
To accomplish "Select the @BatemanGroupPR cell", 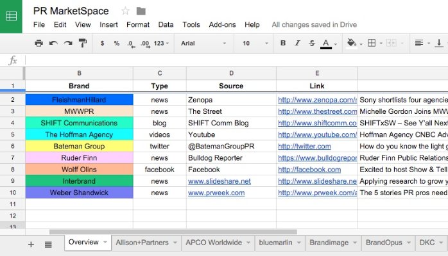I will (x=231, y=146).
